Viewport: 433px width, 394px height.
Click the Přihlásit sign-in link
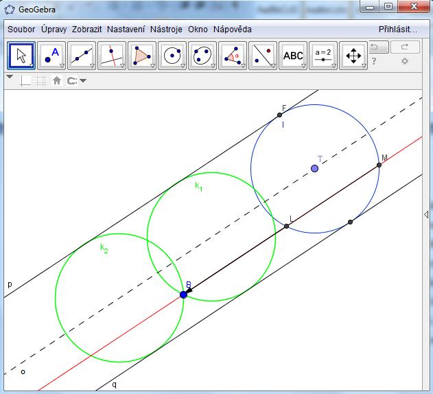click(x=398, y=30)
